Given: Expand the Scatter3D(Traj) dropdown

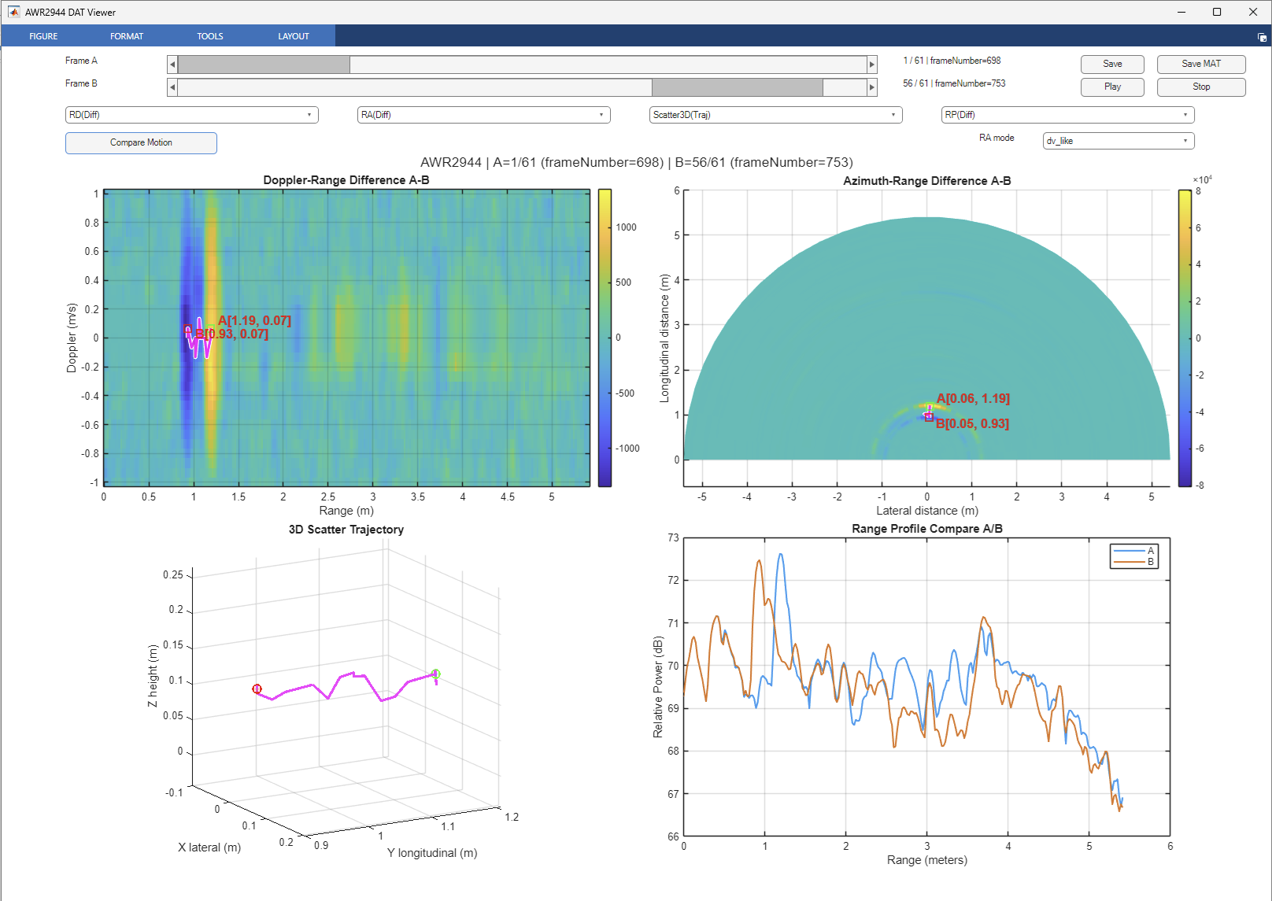Looking at the screenshot, I should click(775, 115).
